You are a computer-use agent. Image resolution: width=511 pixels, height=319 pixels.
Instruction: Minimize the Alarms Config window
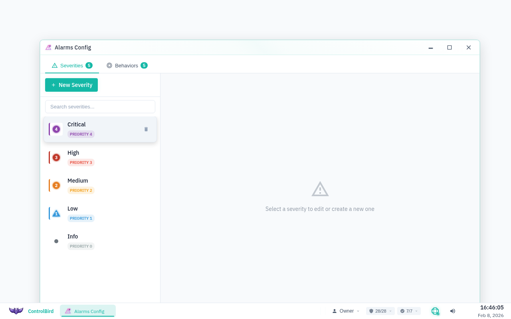pyautogui.click(x=431, y=47)
